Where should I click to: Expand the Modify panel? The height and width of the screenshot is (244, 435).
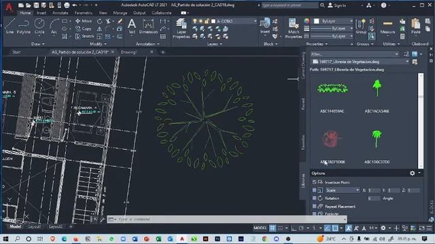pyautogui.click(x=98, y=43)
